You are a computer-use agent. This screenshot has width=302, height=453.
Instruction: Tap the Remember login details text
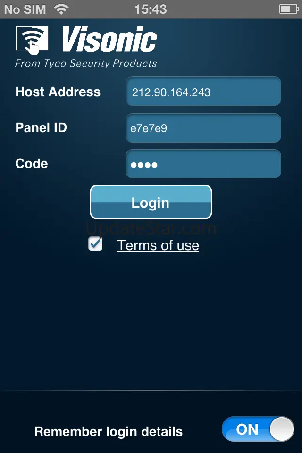pos(109,432)
